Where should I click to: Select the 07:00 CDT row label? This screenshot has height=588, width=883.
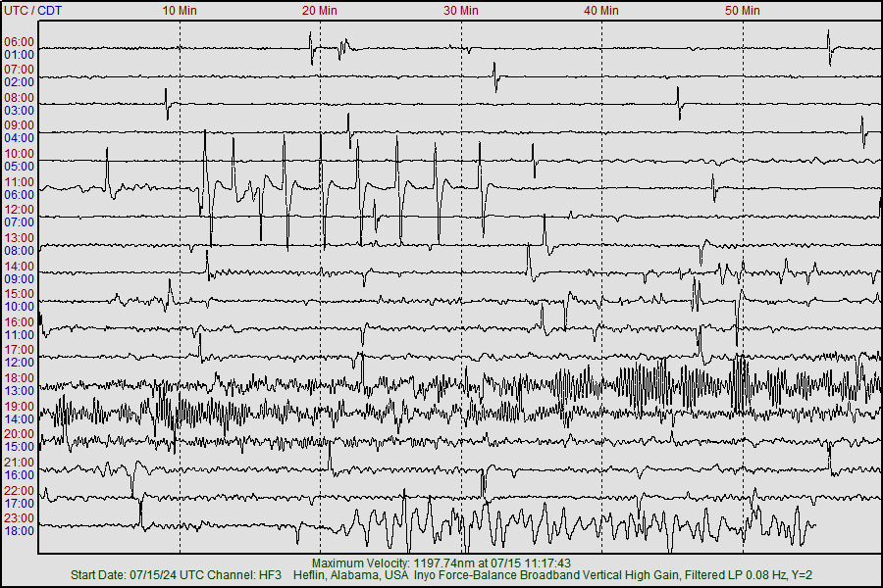click(20, 222)
